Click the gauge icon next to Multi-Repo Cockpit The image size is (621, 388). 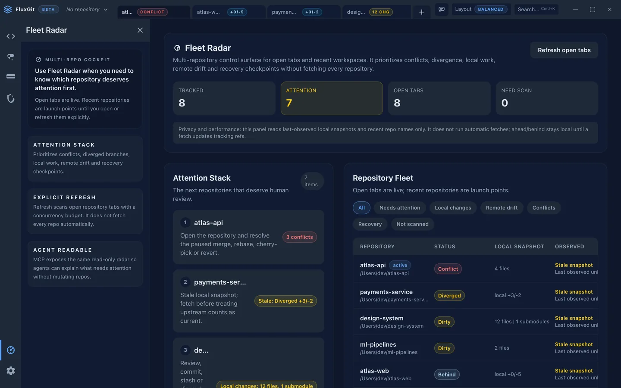(38, 60)
